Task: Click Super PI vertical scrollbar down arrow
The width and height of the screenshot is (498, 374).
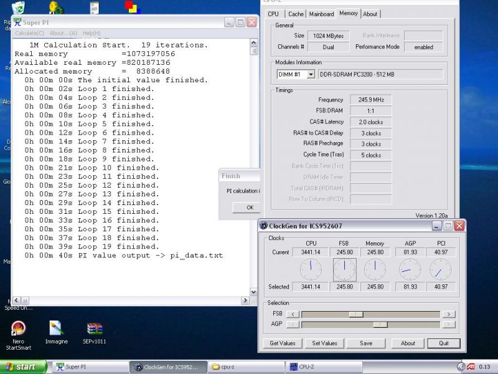Action: [253, 292]
